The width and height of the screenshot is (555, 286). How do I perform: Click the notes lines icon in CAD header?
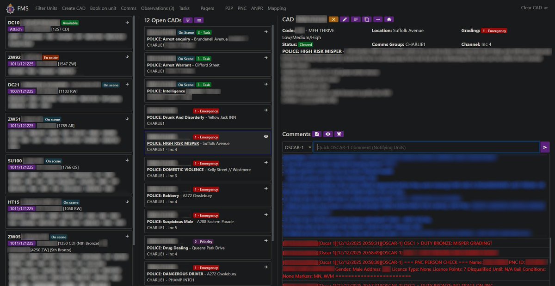[x=356, y=19]
